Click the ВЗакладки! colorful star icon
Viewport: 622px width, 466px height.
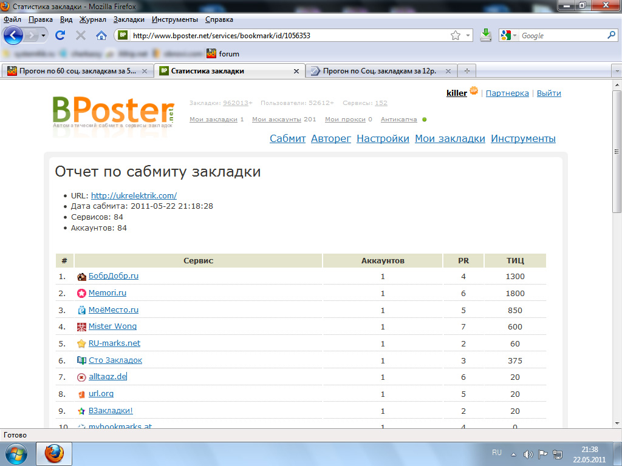point(81,411)
